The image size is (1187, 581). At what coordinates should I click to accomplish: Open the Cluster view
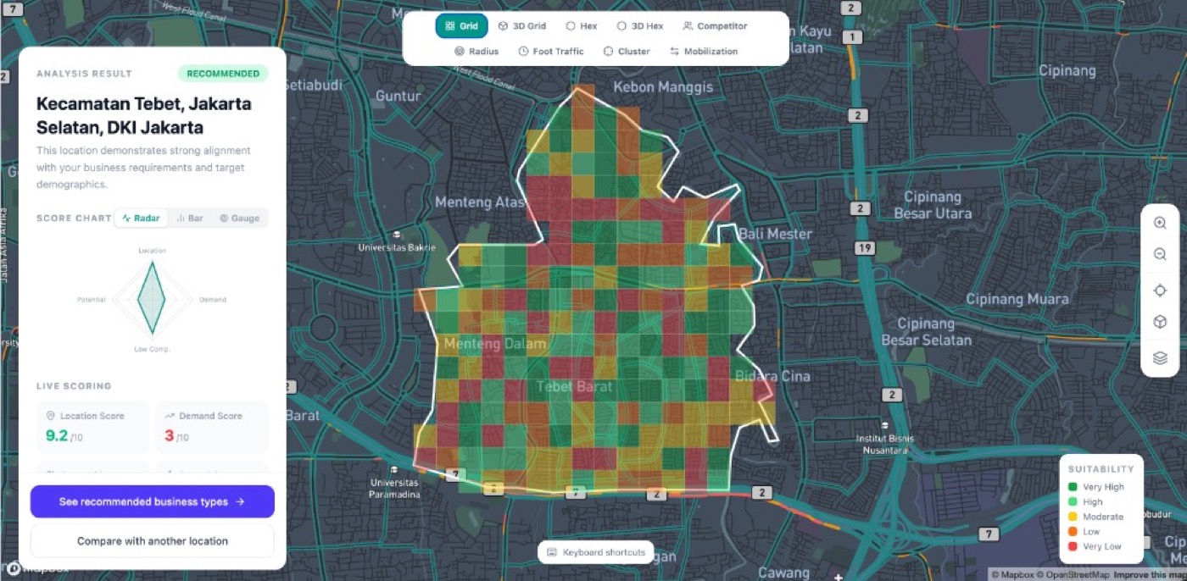627,51
